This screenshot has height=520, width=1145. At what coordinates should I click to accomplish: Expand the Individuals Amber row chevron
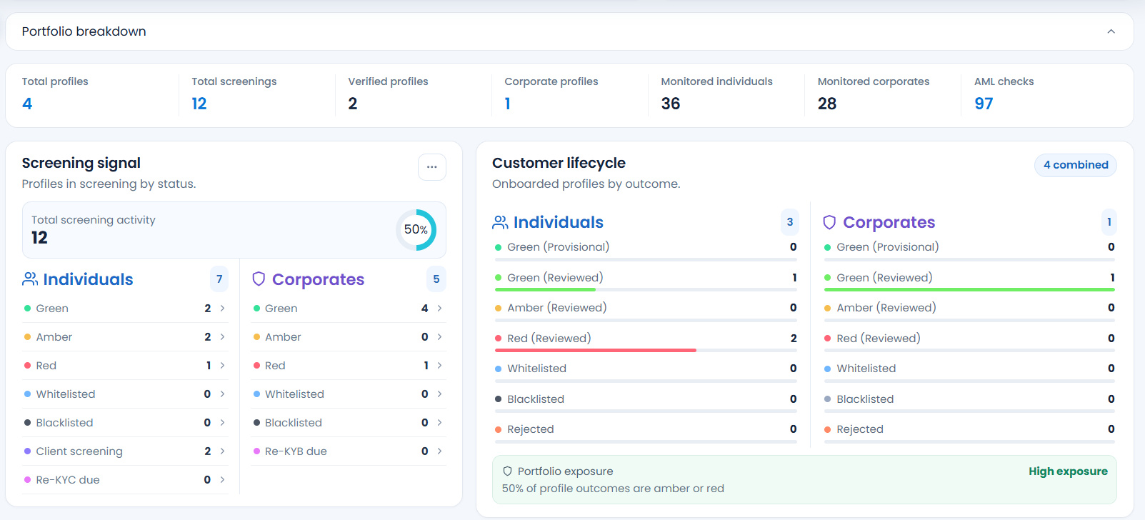222,337
